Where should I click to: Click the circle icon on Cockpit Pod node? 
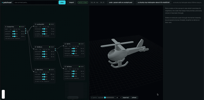pyautogui.click(x=6, y=27)
